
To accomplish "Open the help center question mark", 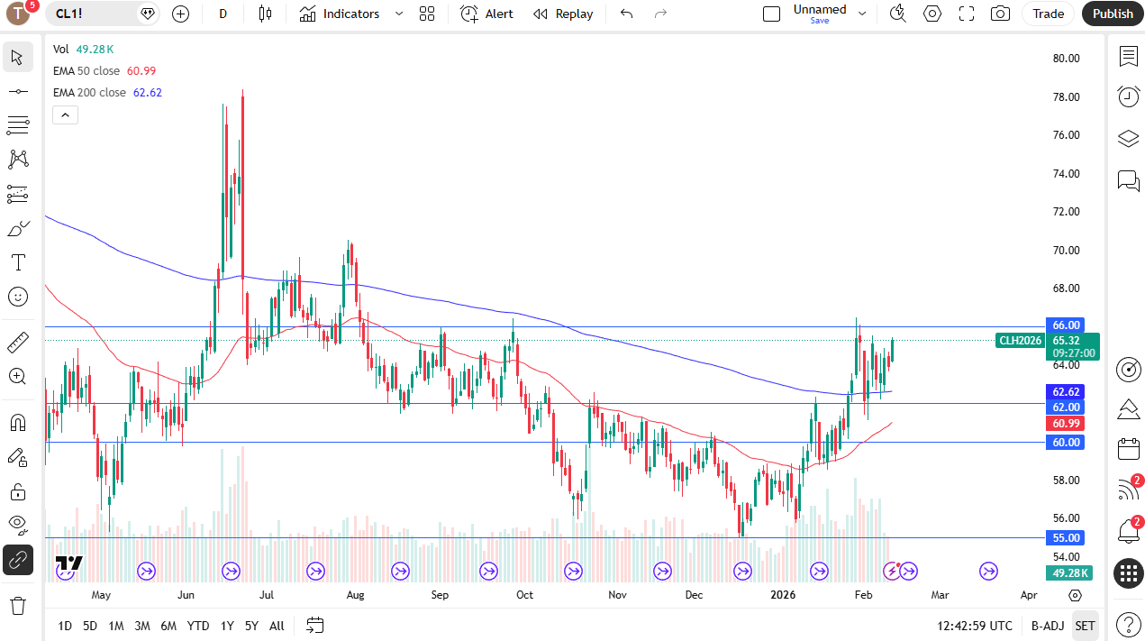I will pos(1128,624).
